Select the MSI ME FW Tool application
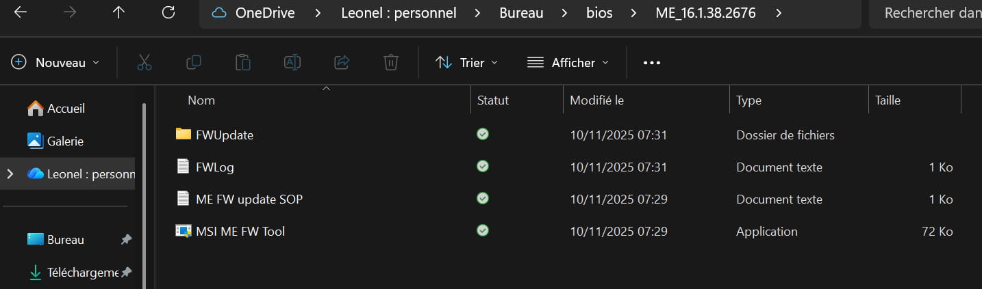This screenshot has width=982, height=289. (x=240, y=232)
